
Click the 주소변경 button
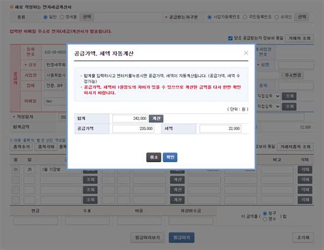point(293,75)
